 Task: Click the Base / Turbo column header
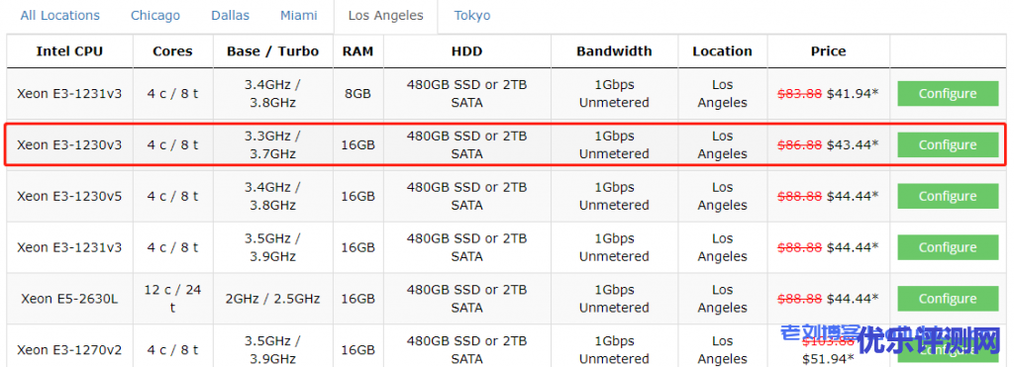[273, 51]
